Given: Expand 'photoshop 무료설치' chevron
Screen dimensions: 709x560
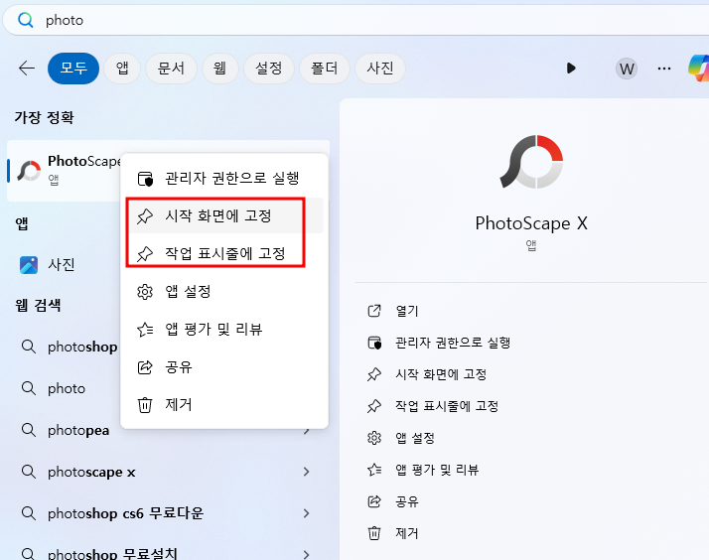Looking at the screenshot, I should click(307, 555).
